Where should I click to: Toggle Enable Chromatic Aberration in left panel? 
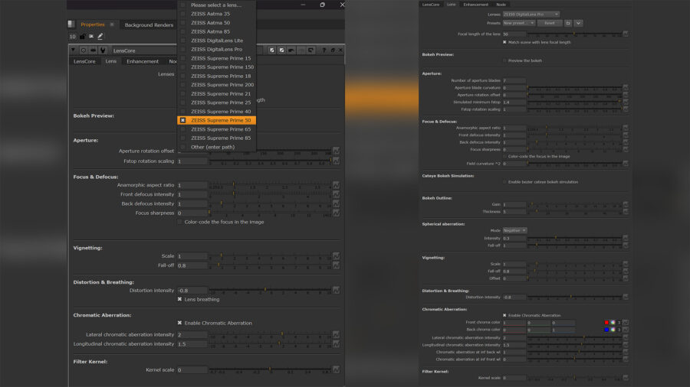tap(179, 323)
